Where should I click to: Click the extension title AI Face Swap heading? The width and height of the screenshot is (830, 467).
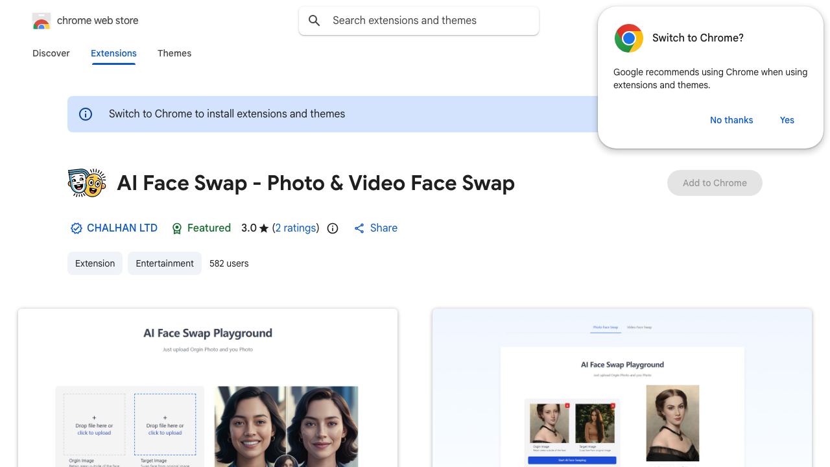[316, 183]
